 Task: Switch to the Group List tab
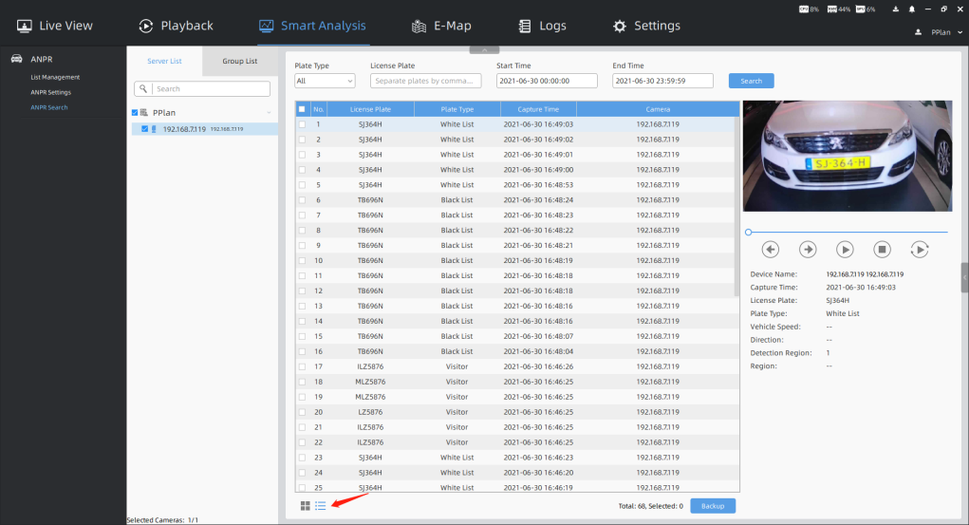pos(240,61)
